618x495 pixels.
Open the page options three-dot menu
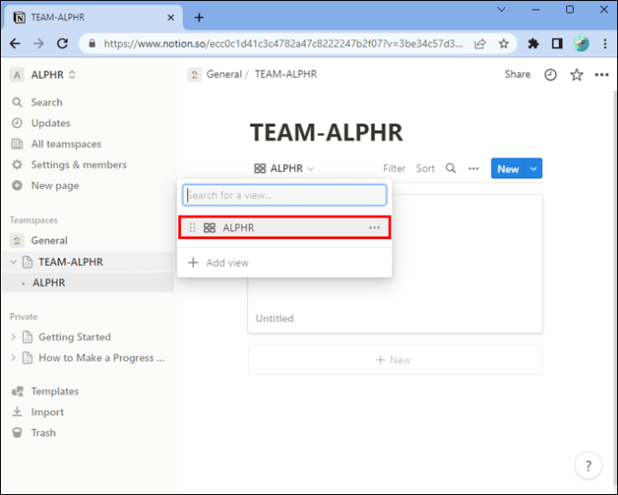coord(602,74)
